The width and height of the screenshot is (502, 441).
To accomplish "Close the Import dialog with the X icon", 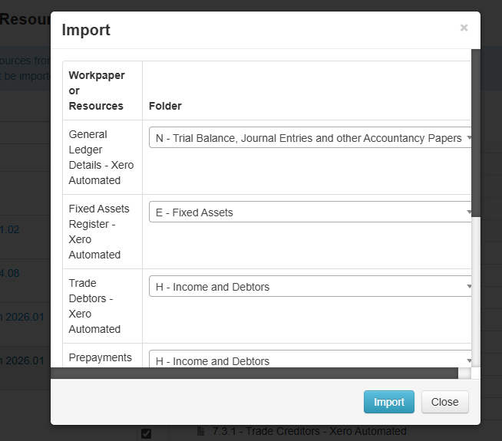I will tap(464, 28).
